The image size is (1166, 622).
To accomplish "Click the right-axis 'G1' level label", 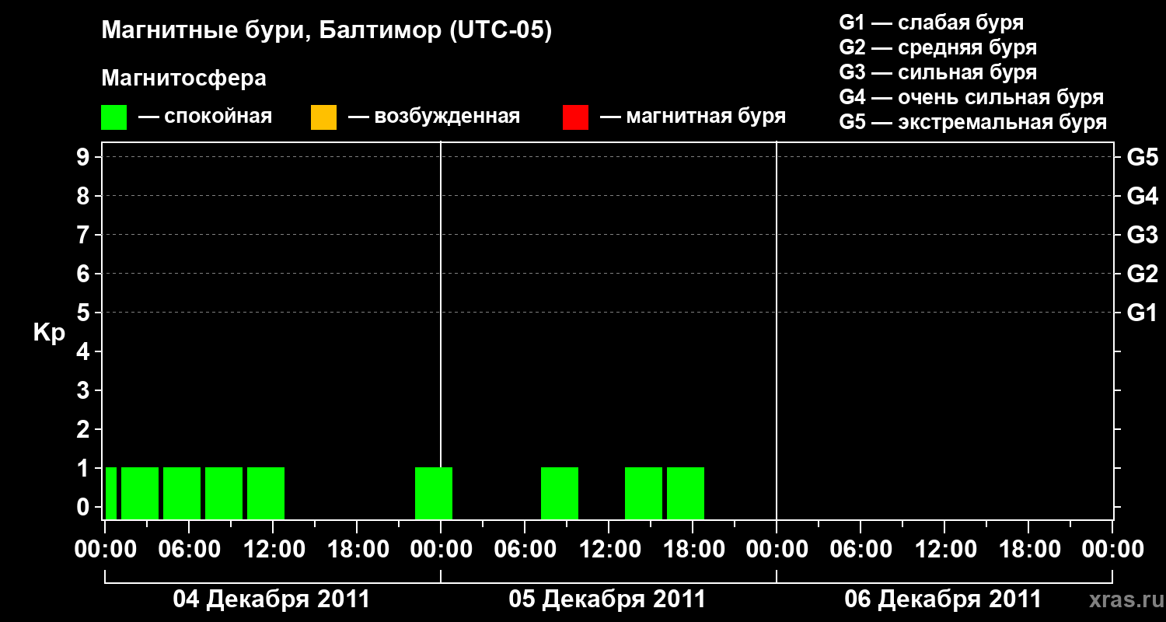I will (1143, 313).
